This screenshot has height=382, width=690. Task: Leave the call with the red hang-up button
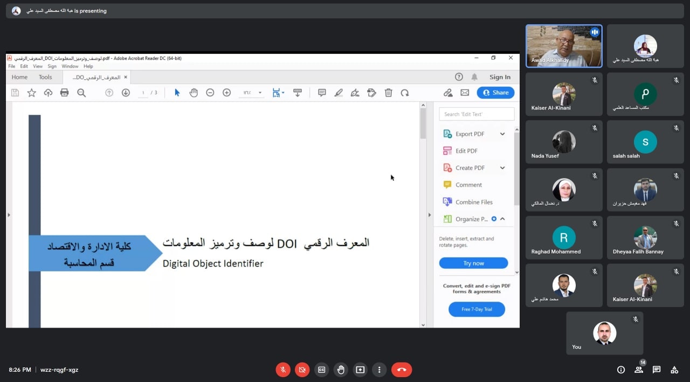point(402,370)
